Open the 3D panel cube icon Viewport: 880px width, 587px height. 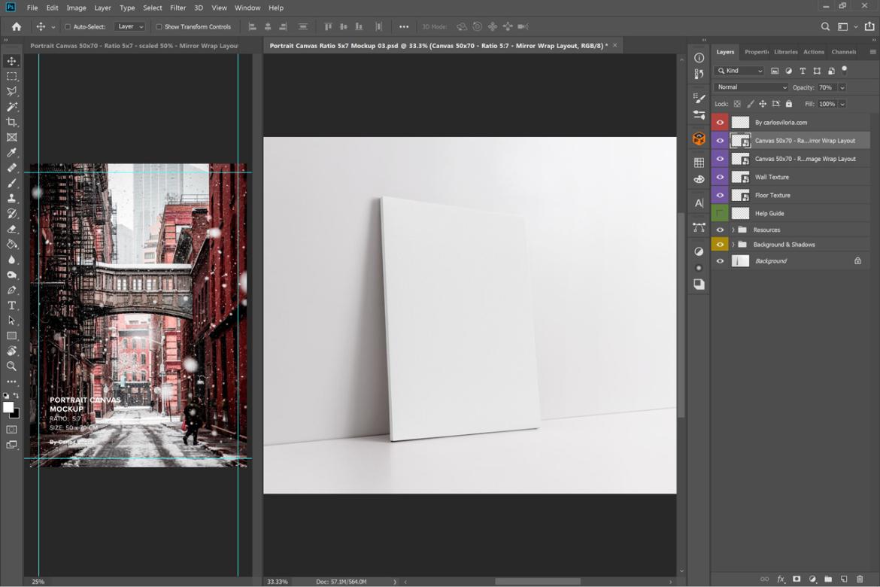pos(699,138)
